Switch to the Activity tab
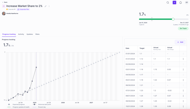 pyautogui.click(x=21, y=34)
